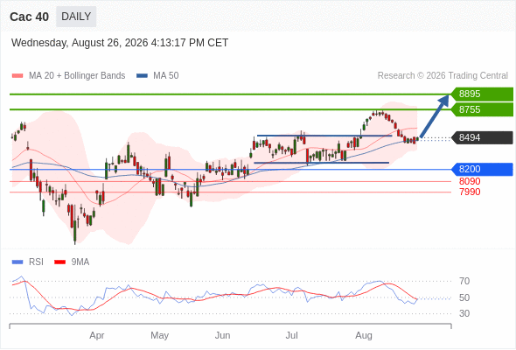Click the red 7990 support label

(x=470, y=192)
